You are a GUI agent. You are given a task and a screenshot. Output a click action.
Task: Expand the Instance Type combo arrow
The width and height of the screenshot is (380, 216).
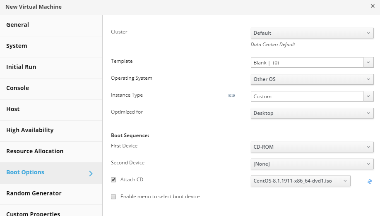pyautogui.click(x=368, y=97)
